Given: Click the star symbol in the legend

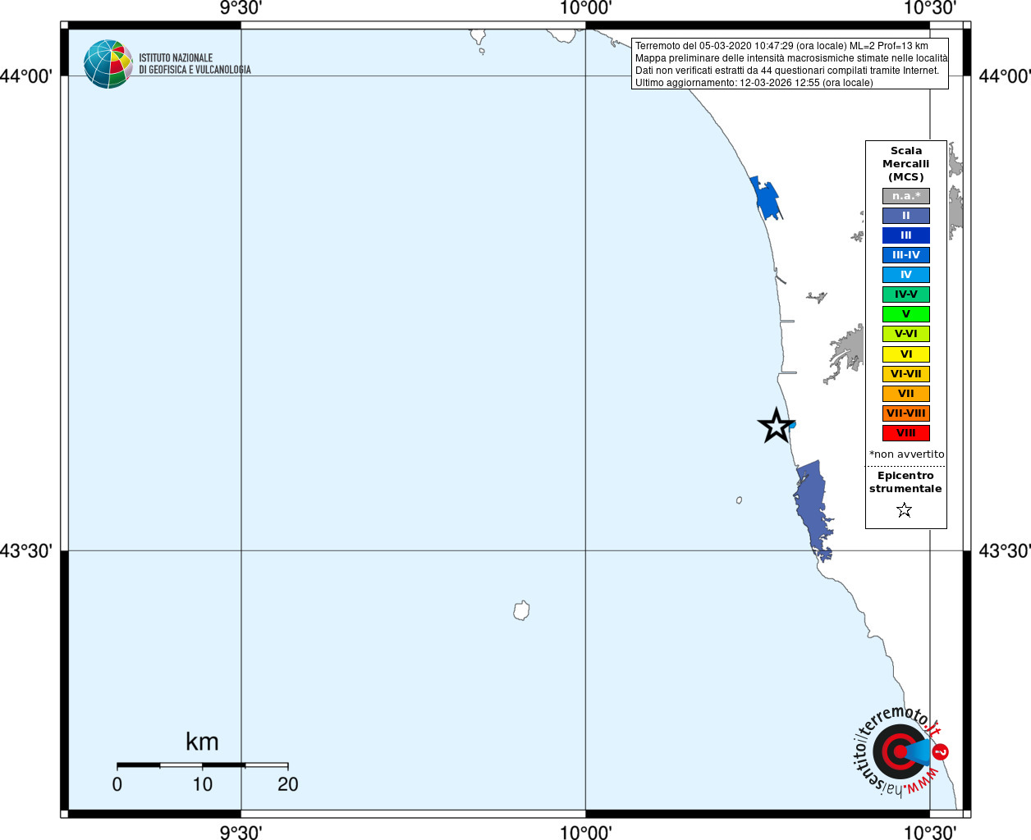Looking at the screenshot, I should point(905,510).
